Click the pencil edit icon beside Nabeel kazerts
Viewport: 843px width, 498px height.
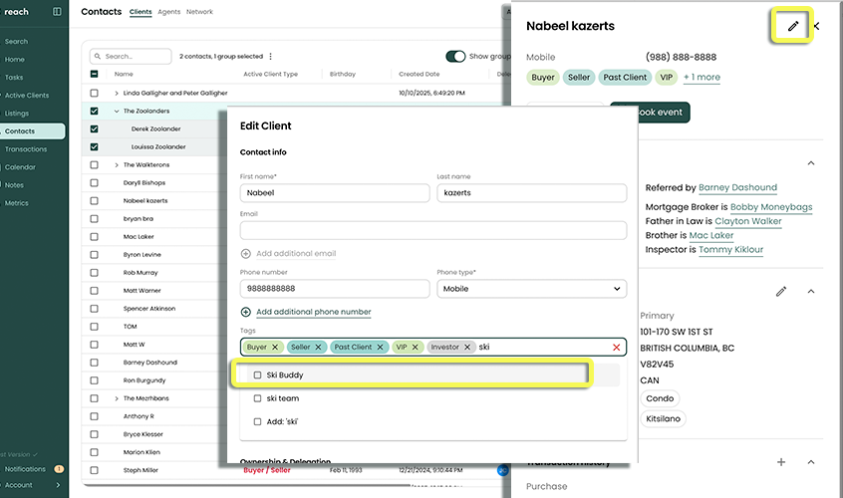pos(792,26)
